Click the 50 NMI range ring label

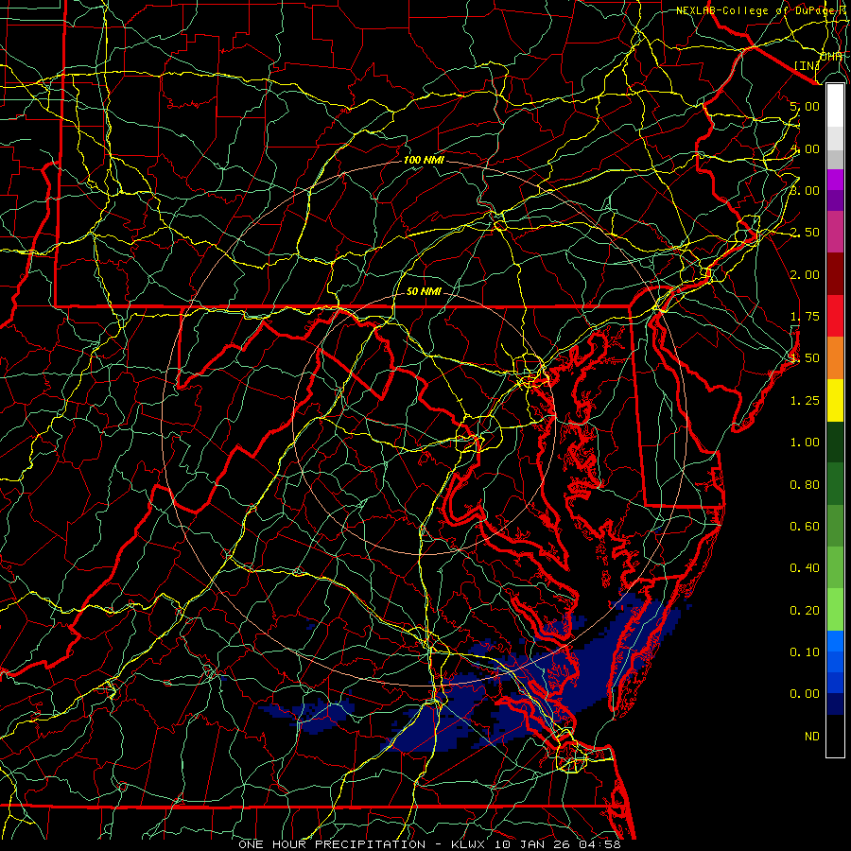(424, 291)
